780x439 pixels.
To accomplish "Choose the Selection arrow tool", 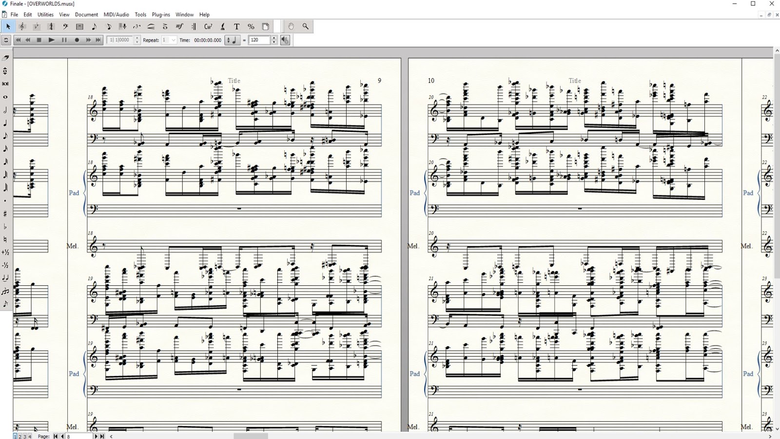I will tap(8, 26).
